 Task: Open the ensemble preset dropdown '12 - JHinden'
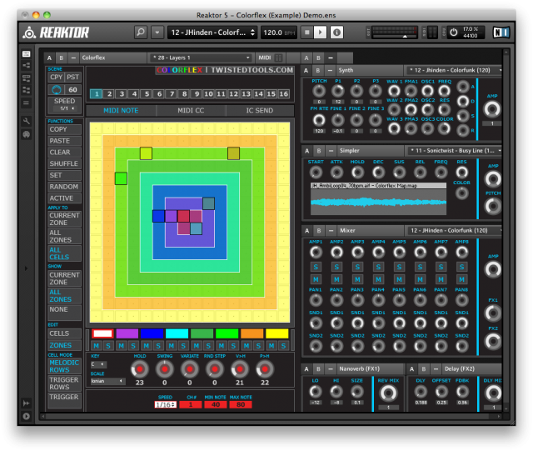click(x=212, y=33)
